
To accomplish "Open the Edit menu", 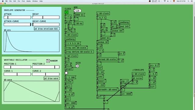I will pyautogui.click(x=15, y=1).
